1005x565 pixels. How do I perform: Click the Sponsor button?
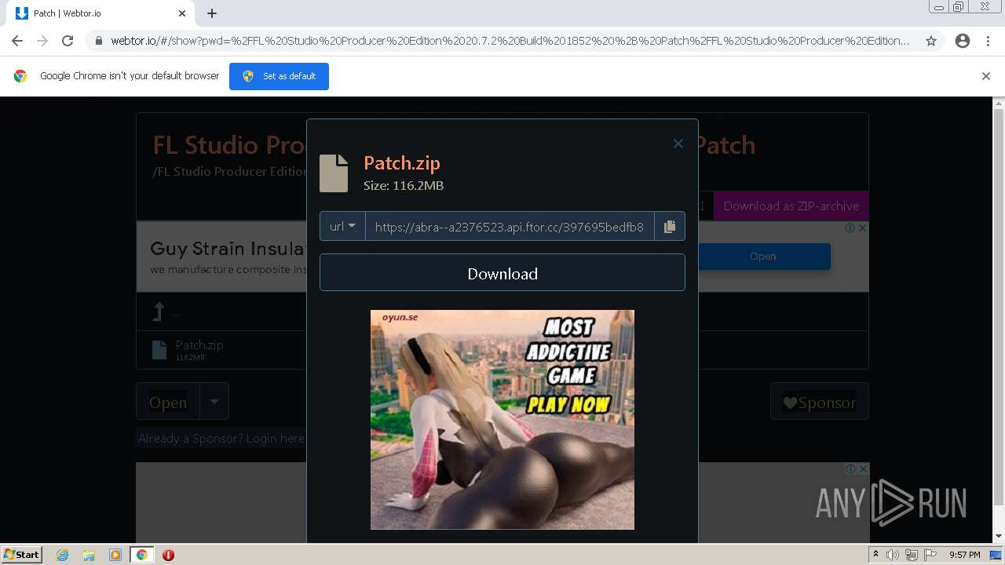(820, 402)
